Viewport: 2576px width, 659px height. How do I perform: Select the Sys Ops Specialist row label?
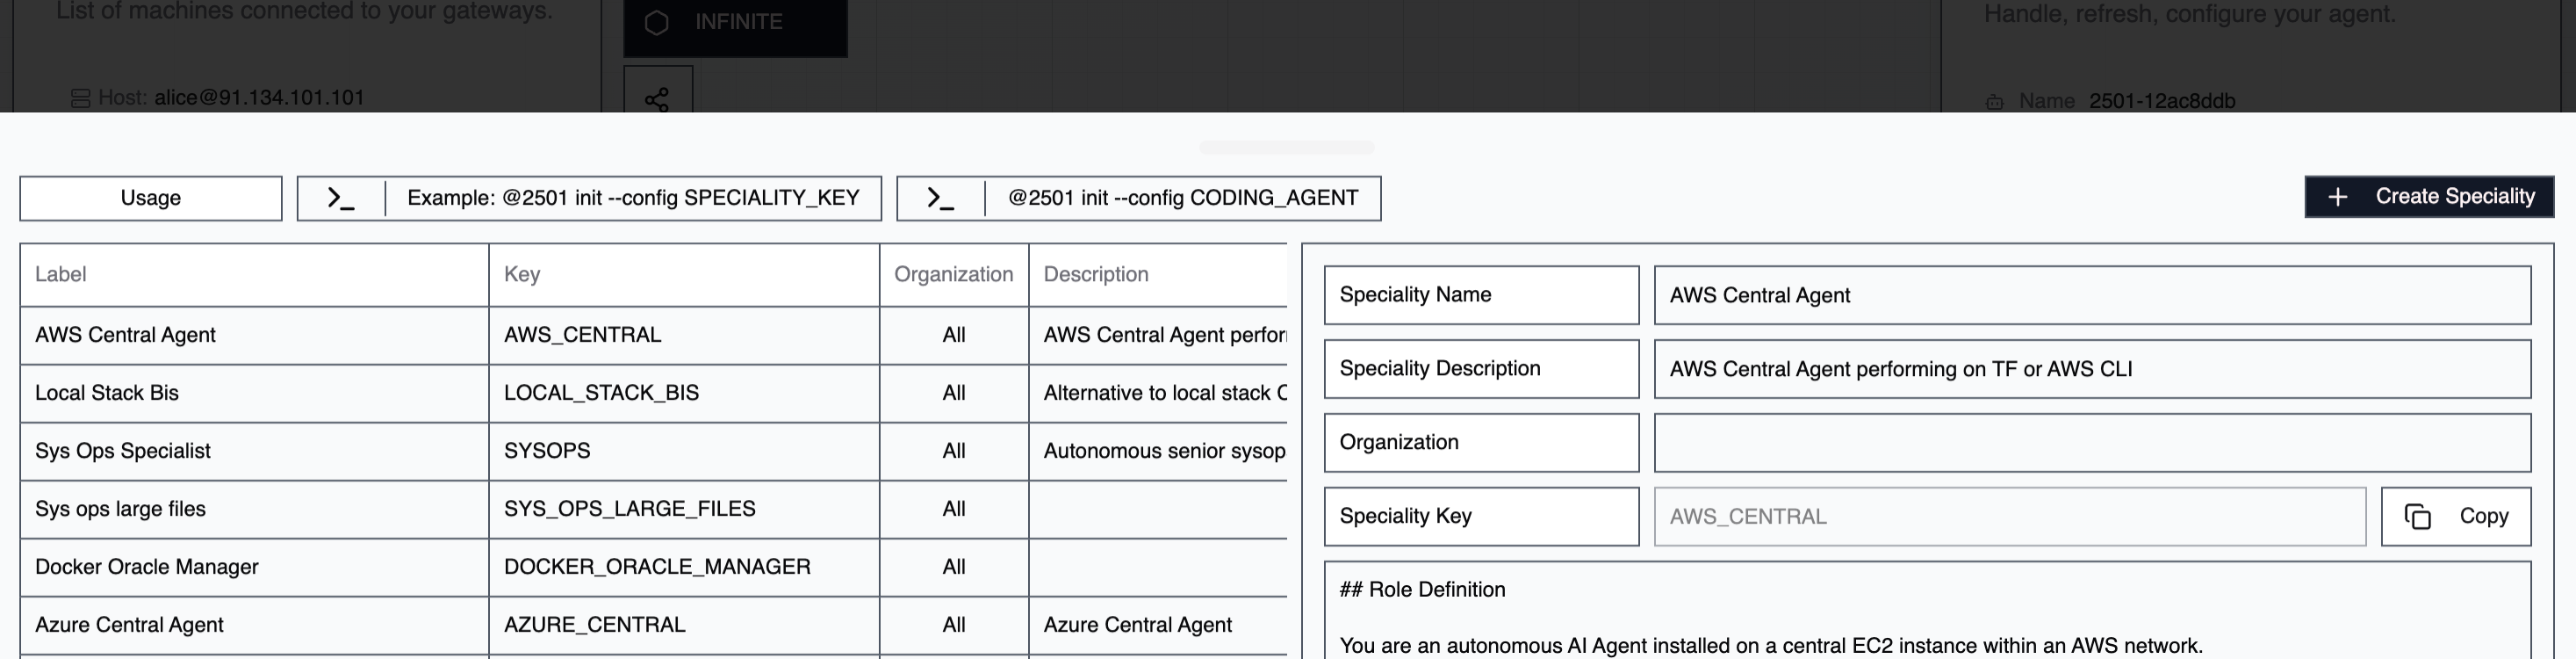coord(123,452)
